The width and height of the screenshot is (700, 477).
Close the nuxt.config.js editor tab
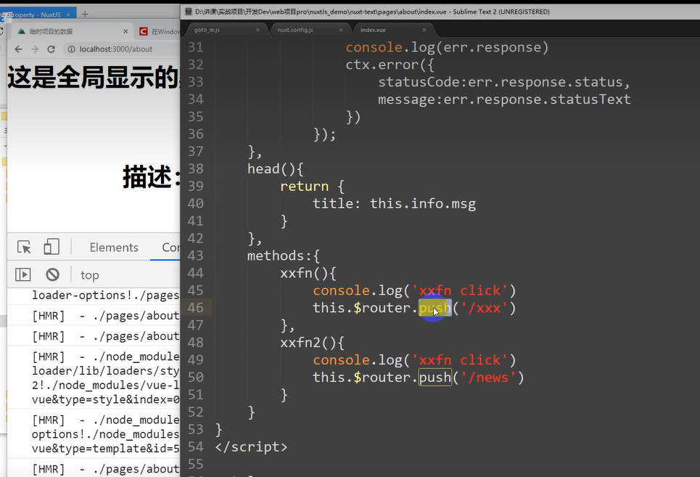(341, 30)
